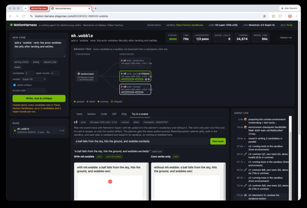Click the TOKENS 34,874 stat card
The height and width of the screenshot is (208, 307).
(242, 37)
